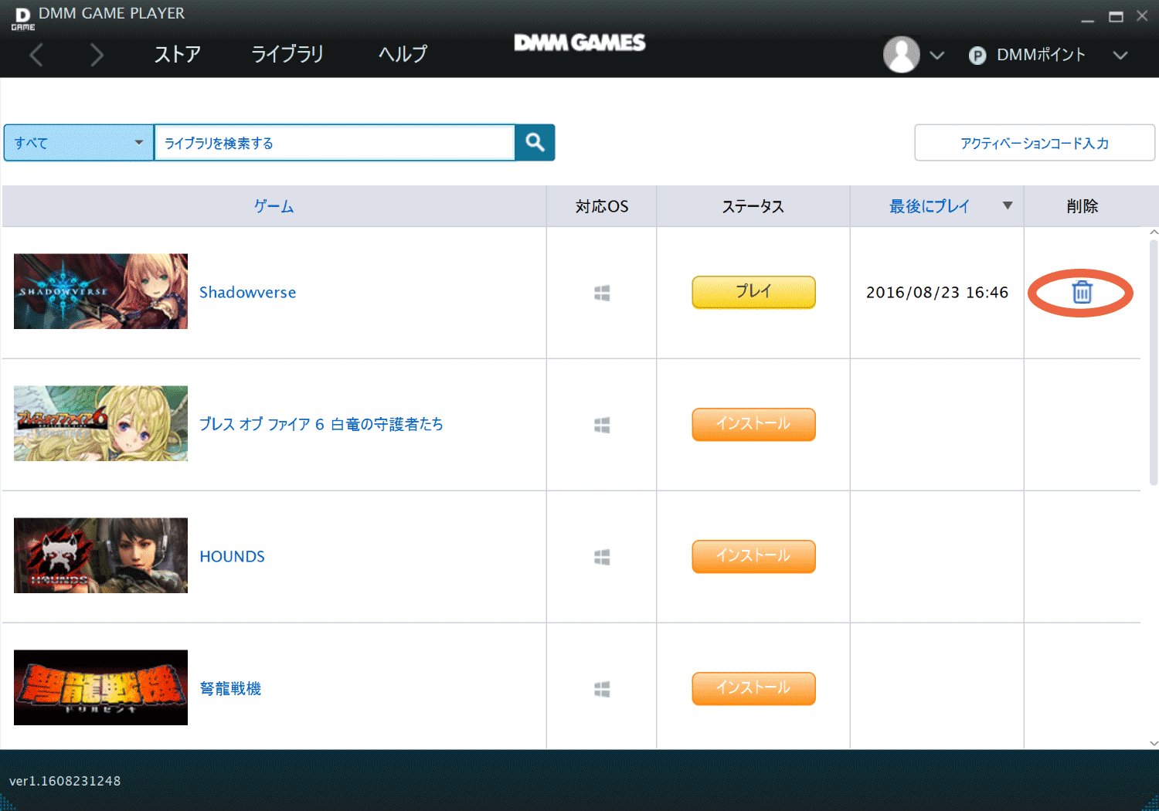The image size is (1159, 811).
Task: Click the 弩龍戦機 game thumbnail
Action: point(100,687)
